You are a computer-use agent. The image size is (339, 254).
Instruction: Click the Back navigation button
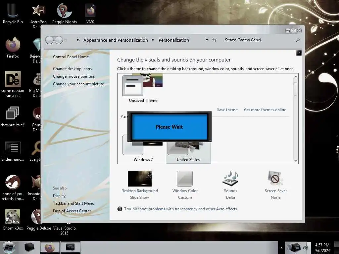click(x=49, y=40)
